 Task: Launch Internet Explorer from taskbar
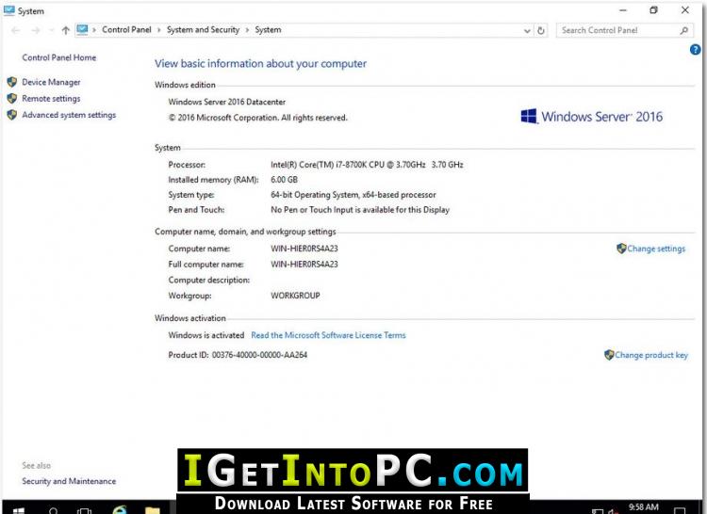tap(120, 510)
